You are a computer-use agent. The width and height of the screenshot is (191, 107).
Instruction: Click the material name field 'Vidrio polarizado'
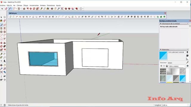177,52
